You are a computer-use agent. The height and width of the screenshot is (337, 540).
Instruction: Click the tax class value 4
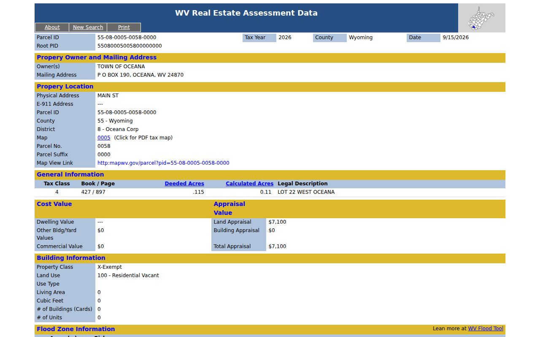click(57, 192)
